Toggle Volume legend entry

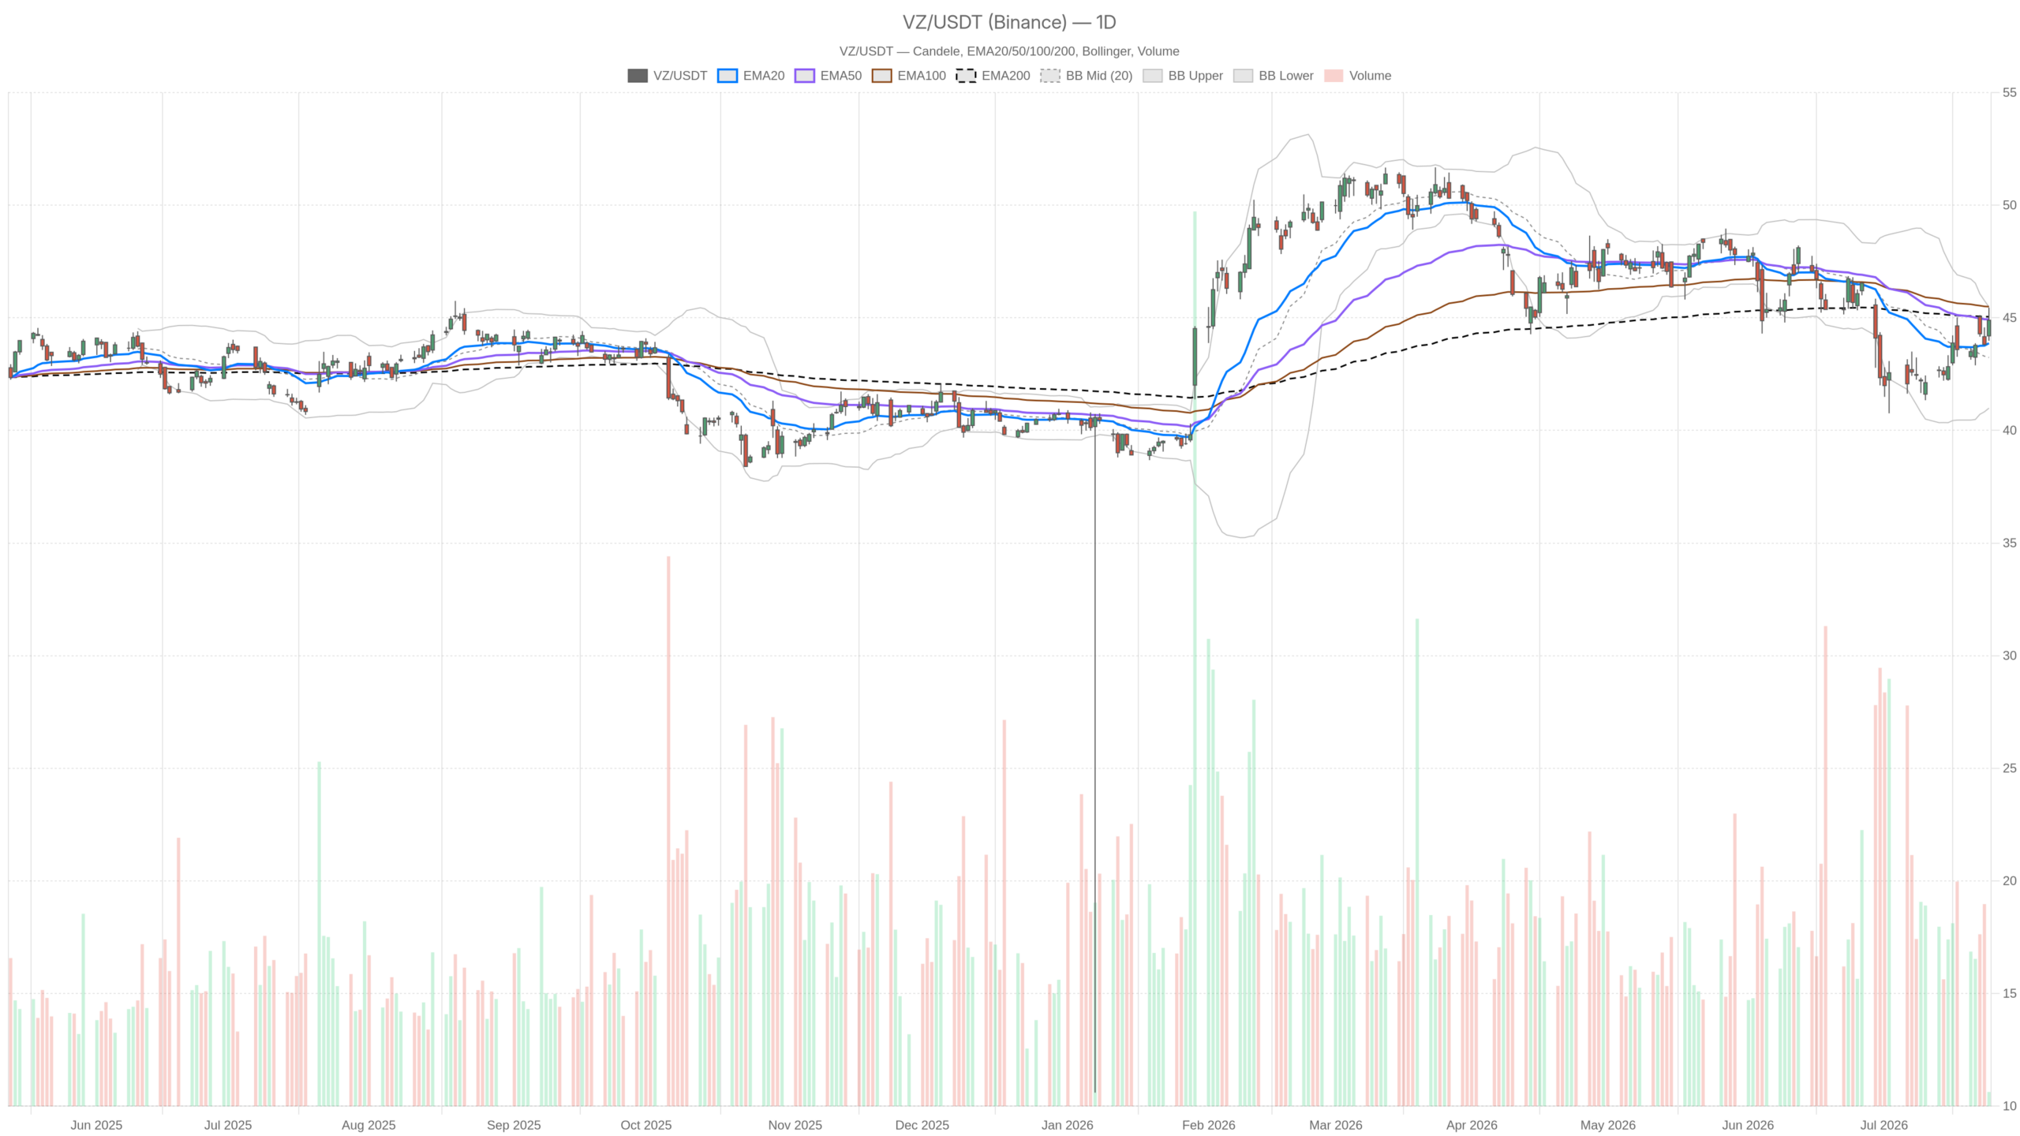coord(1357,76)
